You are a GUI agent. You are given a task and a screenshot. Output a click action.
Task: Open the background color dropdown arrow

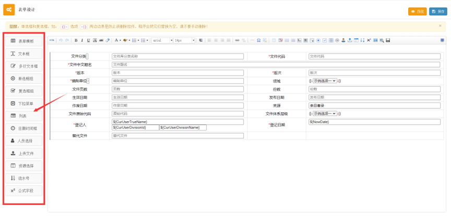[129, 41]
